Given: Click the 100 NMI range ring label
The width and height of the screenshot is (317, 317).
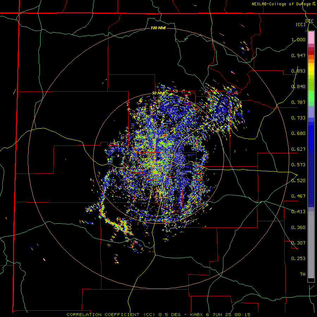Looking at the screenshot, I should coord(158,28).
